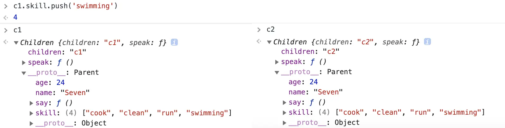Click info icon beside c2 Children object
The height and width of the screenshot is (128, 505).
coord(427,42)
